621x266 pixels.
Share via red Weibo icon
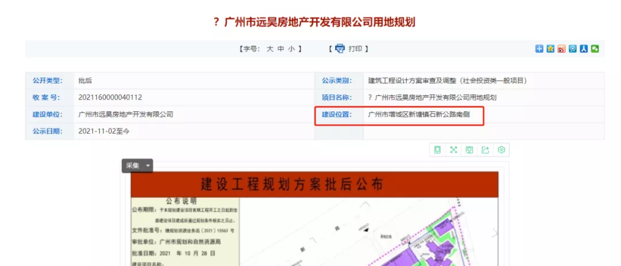click(562, 49)
